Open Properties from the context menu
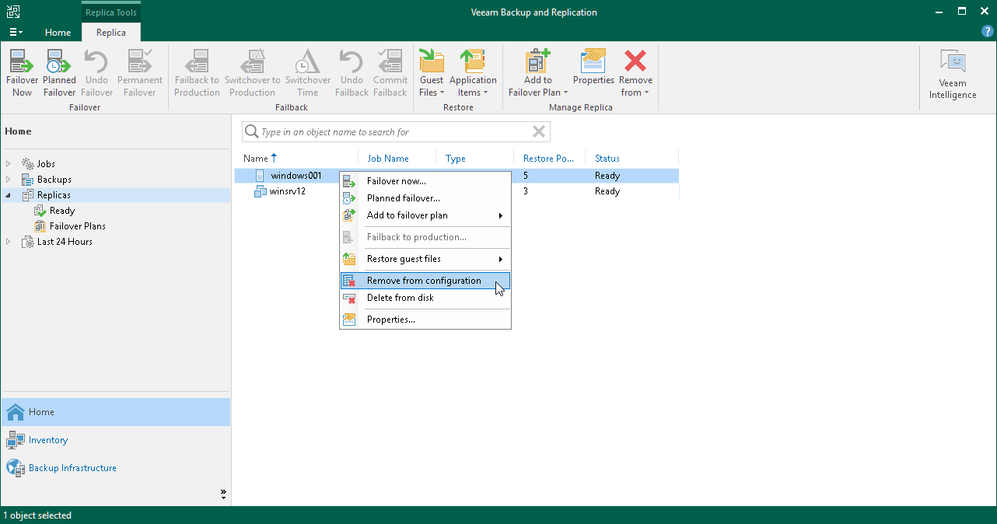 (425, 320)
